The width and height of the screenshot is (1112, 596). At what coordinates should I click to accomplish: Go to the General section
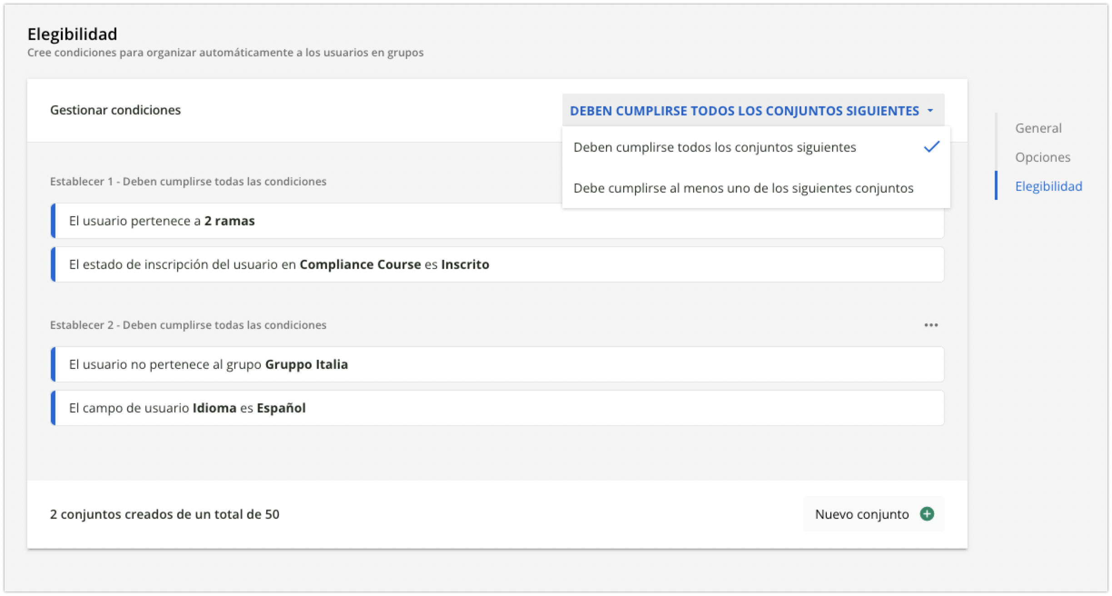[x=1038, y=128]
